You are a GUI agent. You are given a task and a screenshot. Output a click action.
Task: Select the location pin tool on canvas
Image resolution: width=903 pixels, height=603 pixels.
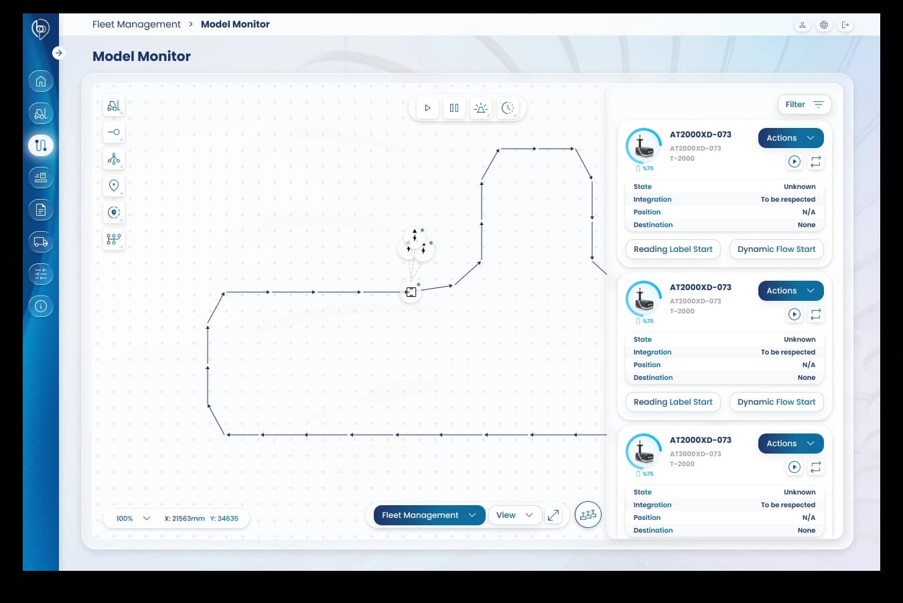(114, 186)
